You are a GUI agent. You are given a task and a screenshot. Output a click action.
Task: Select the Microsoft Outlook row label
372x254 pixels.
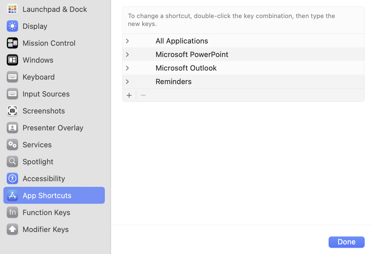(x=186, y=68)
